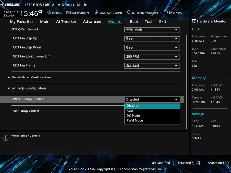Go to the Exit tab
This screenshot has width=231, height=173.
(162, 22)
